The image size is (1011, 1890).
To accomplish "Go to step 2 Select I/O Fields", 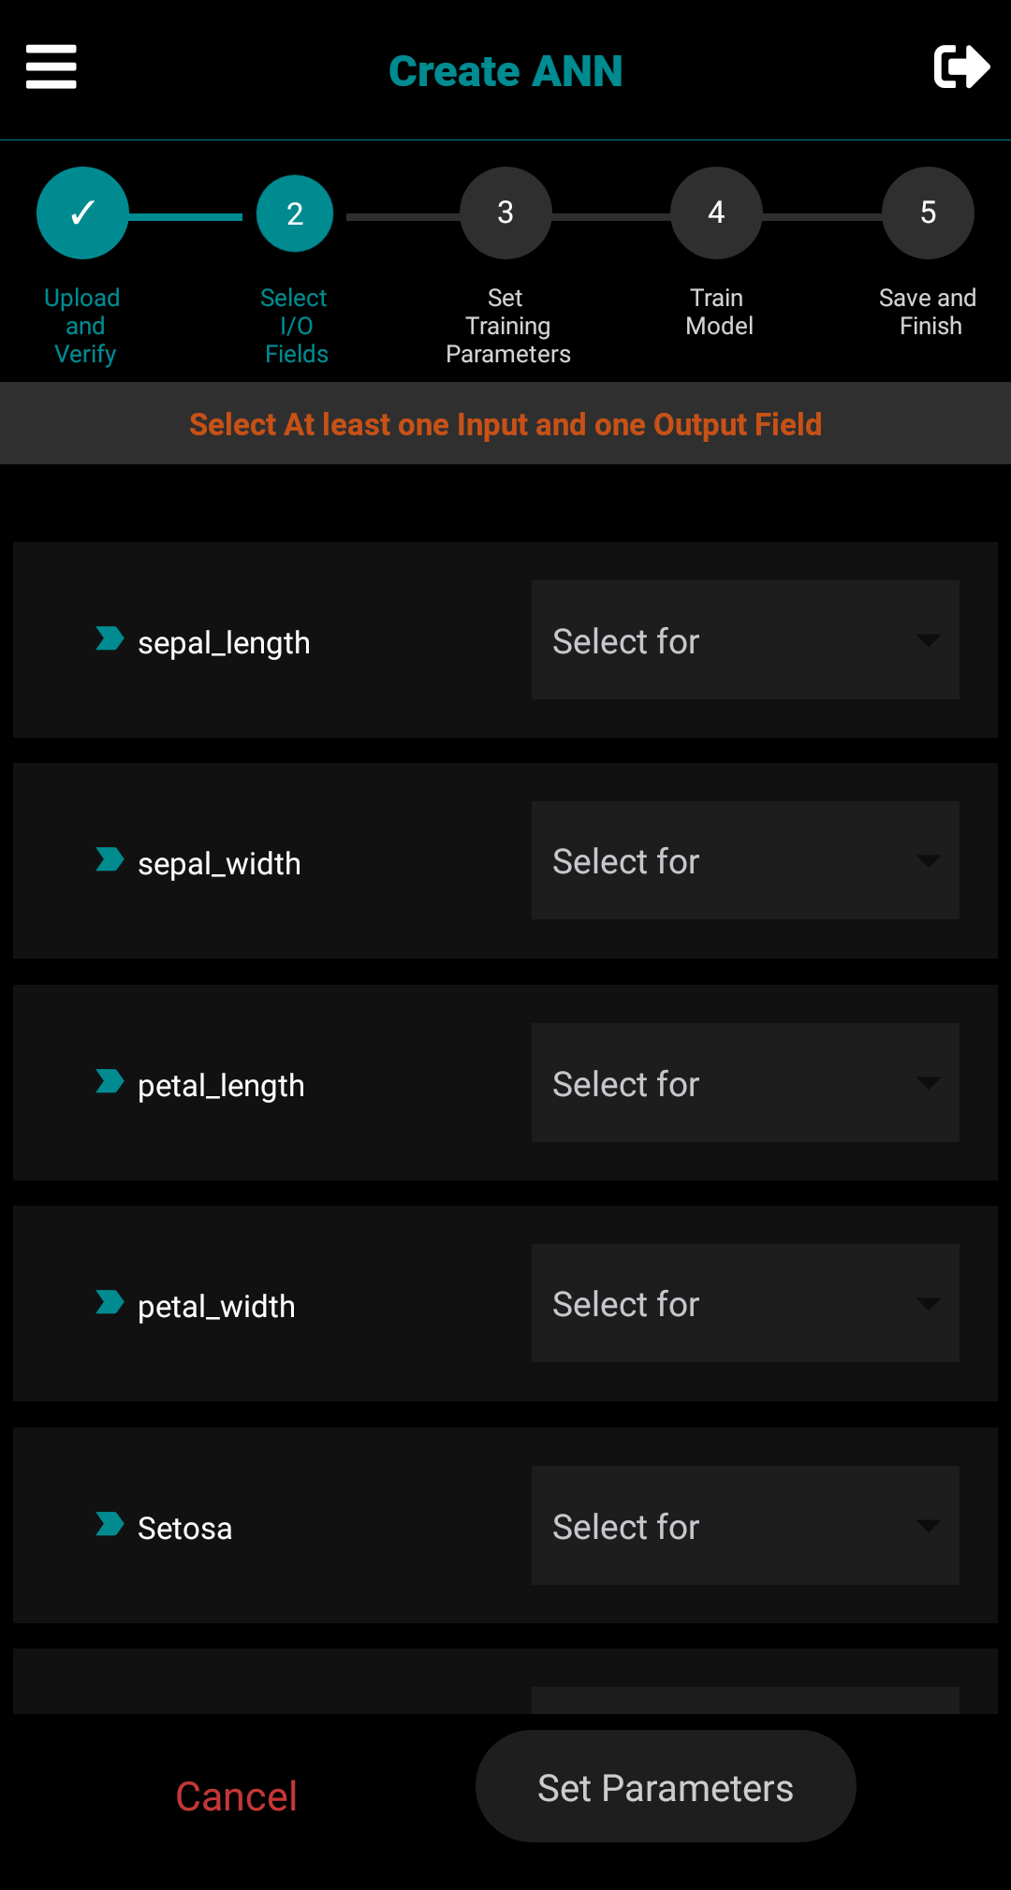I will 295,214.
